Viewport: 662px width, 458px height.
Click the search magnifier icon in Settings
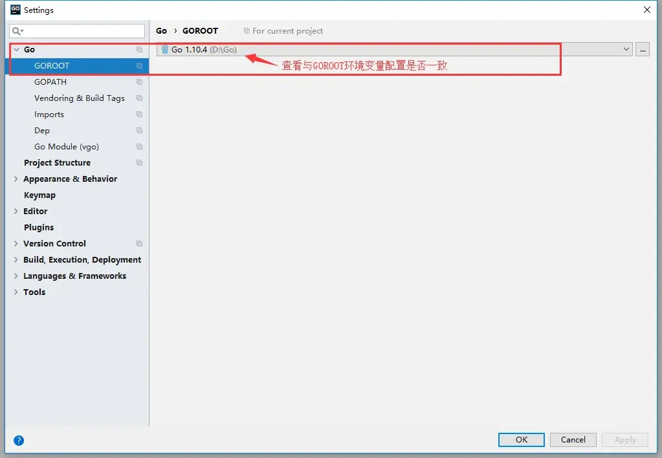pos(17,31)
